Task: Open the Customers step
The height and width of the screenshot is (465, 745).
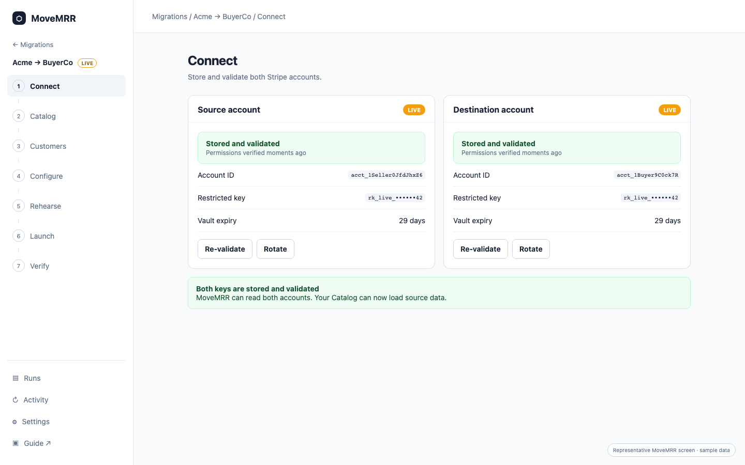Action: point(66,146)
